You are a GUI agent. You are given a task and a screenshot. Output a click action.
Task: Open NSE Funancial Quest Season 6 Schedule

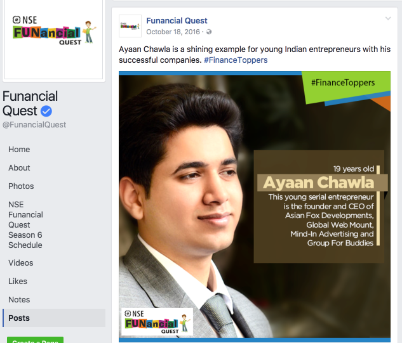point(25,224)
